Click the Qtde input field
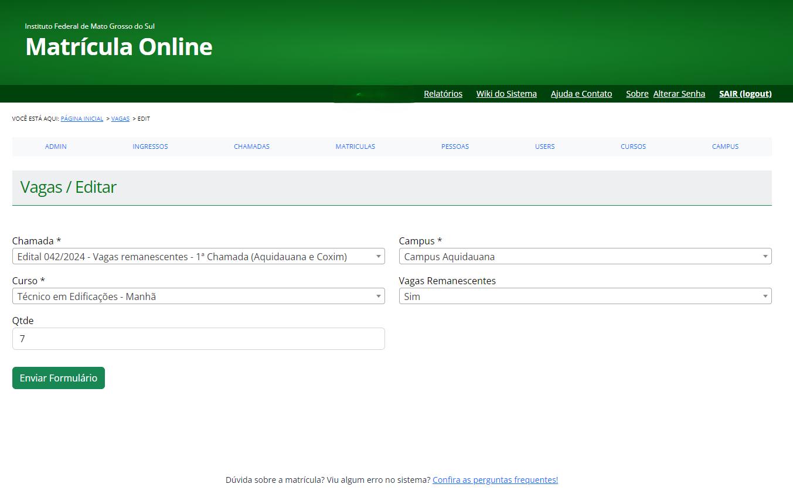 (198, 339)
